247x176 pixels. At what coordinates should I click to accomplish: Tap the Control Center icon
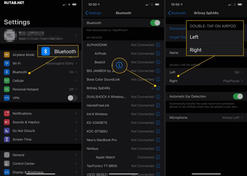tap(7, 164)
